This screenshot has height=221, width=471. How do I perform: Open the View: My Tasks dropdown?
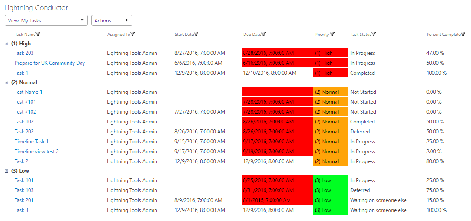pyautogui.click(x=46, y=20)
